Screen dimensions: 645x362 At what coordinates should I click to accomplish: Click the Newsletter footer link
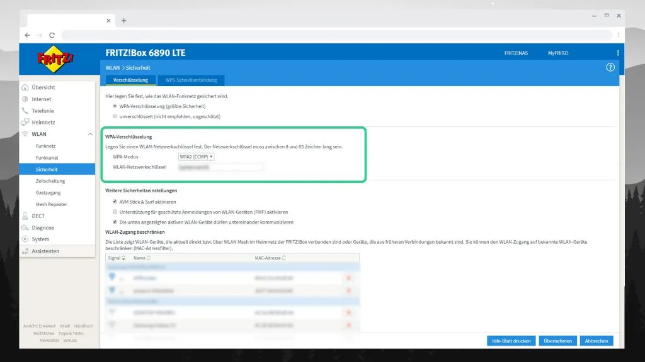click(x=49, y=340)
